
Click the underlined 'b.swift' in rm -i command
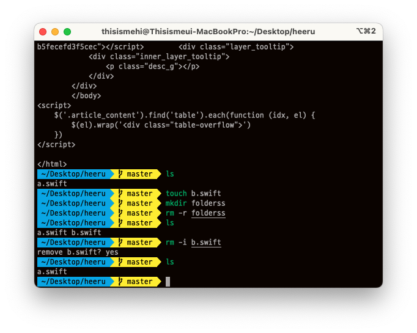pyautogui.click(x=206, y=243)
